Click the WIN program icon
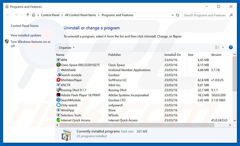The image size is (240, 146). [58, 60]
